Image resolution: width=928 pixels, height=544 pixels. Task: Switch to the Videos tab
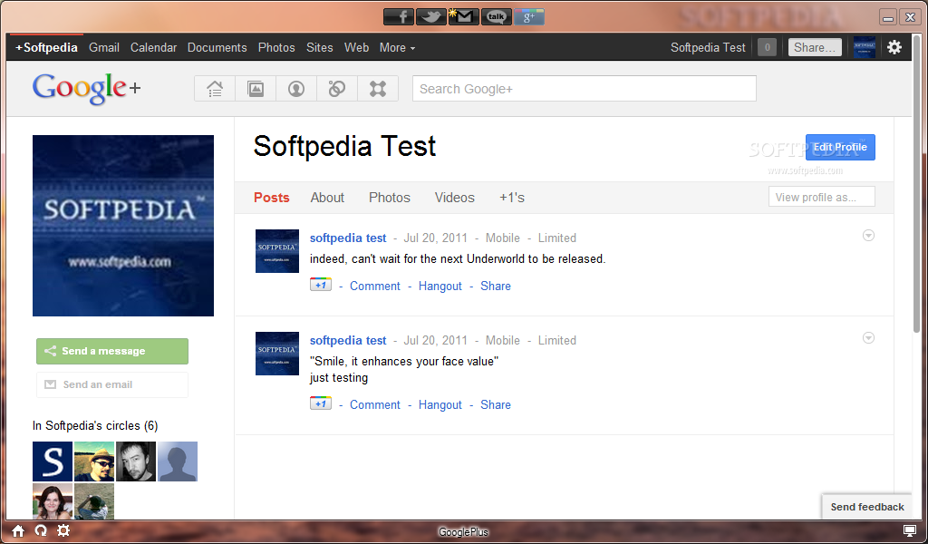[x=455, y=198]
